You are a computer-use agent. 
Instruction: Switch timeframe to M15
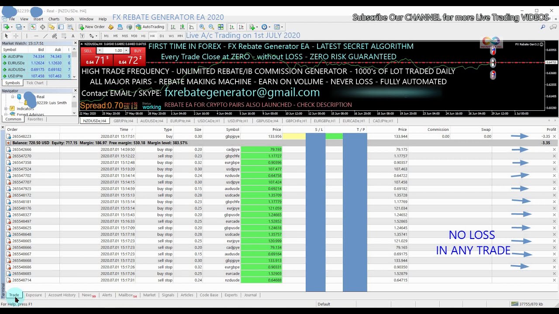tap(125, 36)
